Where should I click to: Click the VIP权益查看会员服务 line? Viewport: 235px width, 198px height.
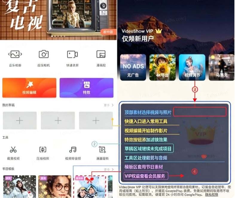[x=145, y=176]
